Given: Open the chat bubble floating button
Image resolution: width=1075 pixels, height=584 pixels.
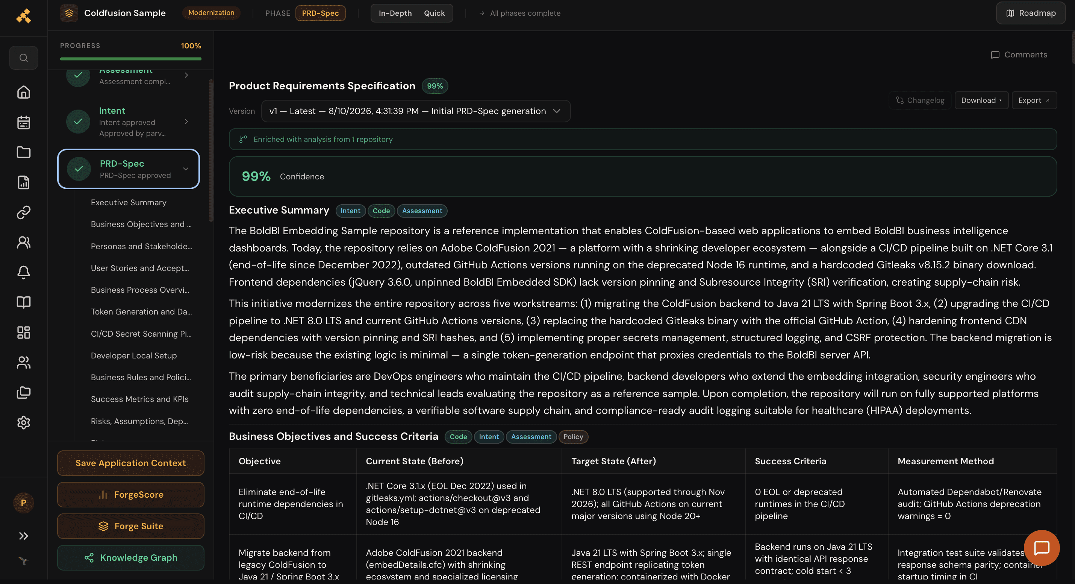Looking at the screenshot, I should pyautogui.click(x=1041, y=548).
